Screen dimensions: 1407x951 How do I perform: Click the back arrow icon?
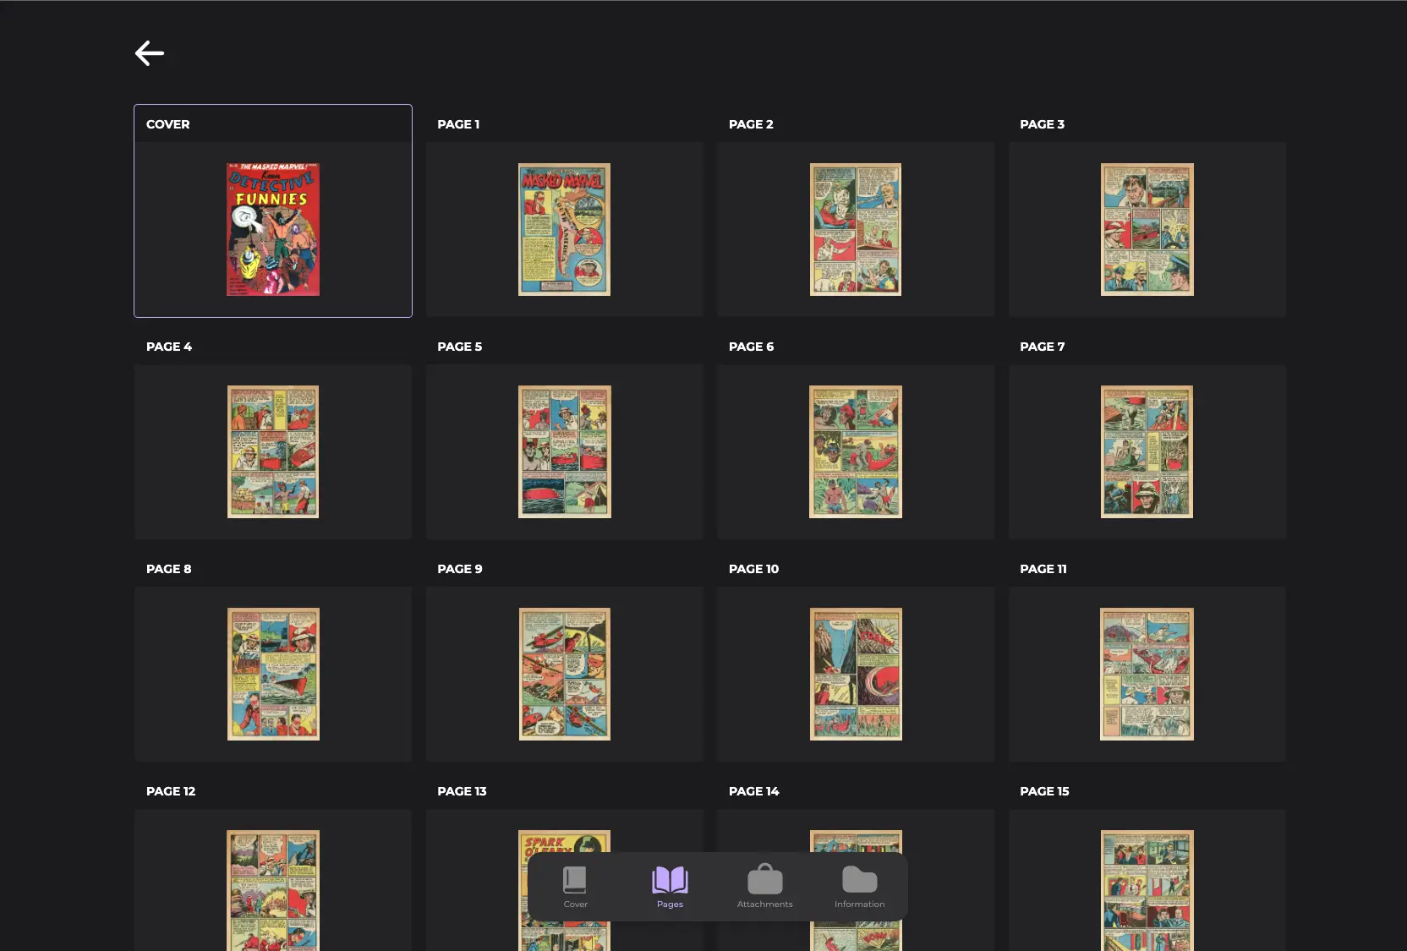point(150,53)
